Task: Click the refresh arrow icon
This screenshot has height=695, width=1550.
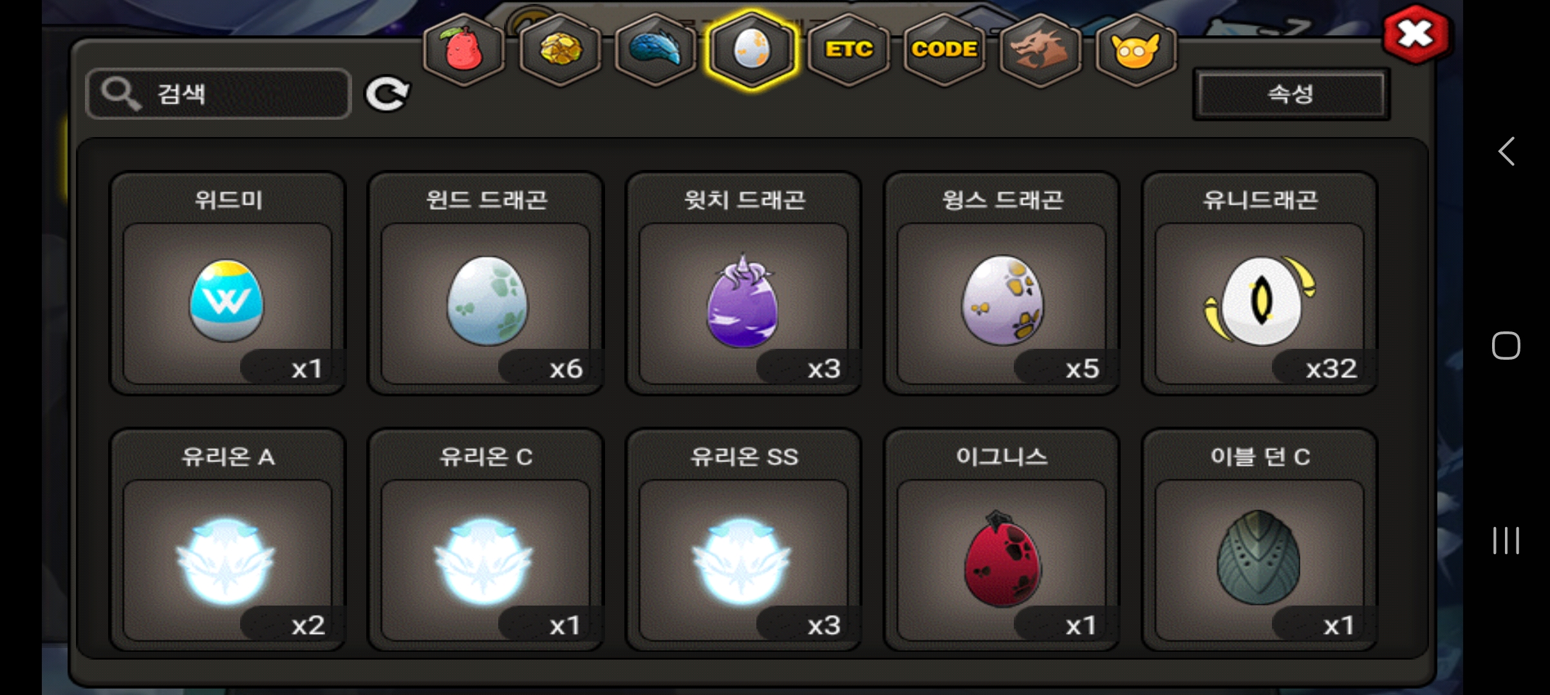Action: pyautogui.click(x=387, y=95)
